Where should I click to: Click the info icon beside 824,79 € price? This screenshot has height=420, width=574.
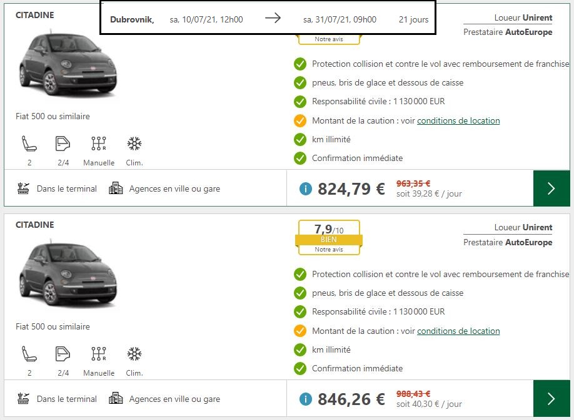(x=305, y=188)
